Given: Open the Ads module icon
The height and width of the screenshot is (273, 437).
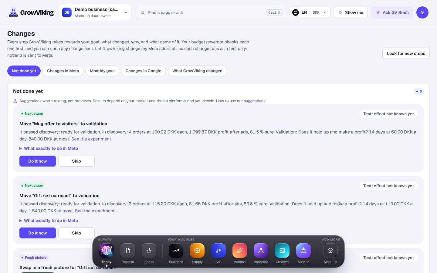Looking at the screenshot, I should click(x=218, y=251).
